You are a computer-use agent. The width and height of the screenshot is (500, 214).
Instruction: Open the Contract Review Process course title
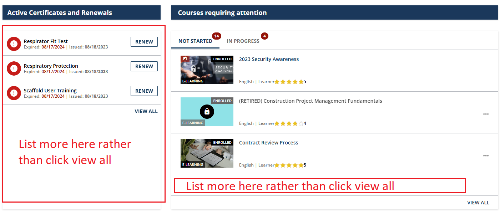tap(268, 143)
